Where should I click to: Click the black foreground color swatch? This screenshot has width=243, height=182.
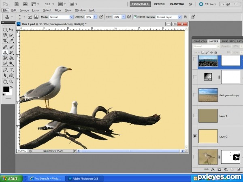click(x=6, y=89)
